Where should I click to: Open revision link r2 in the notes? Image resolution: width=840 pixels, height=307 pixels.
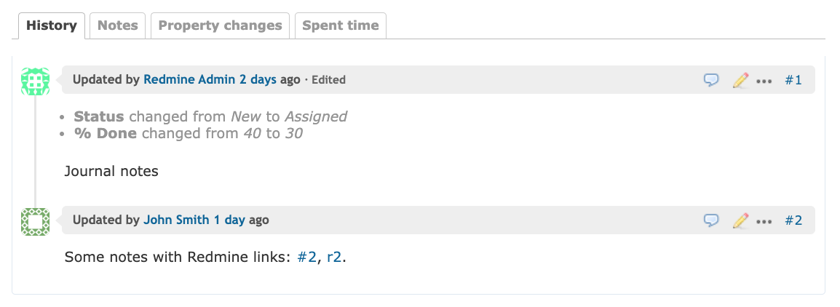point(334,257)
